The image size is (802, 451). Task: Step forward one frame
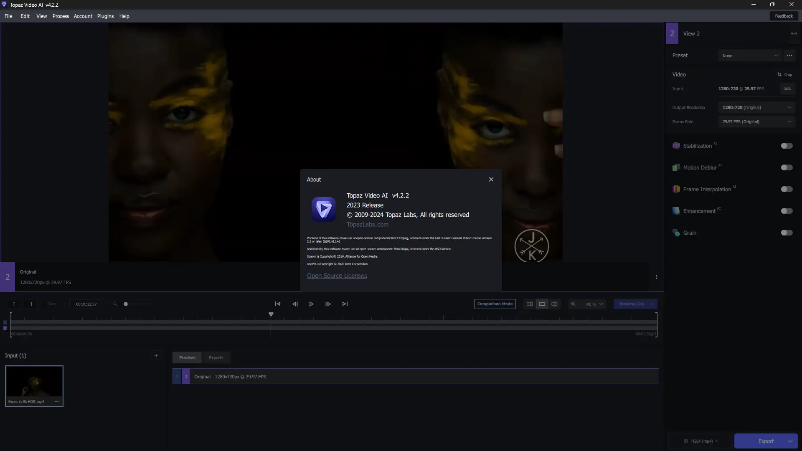click(328, 304)
